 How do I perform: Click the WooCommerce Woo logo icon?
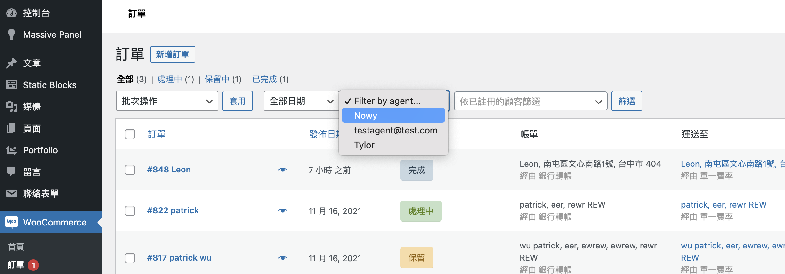point(12,222)
